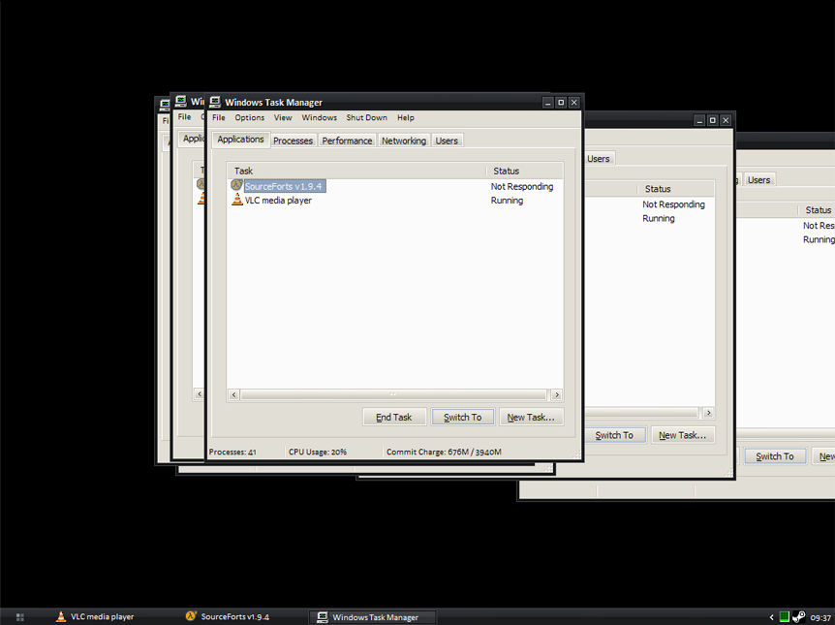
Task: Open the Shut Down menu
Action: (x=366, y=117)
